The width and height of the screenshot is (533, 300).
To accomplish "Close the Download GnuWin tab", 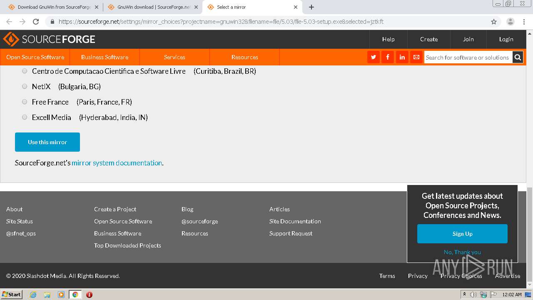I will [97, 7].
